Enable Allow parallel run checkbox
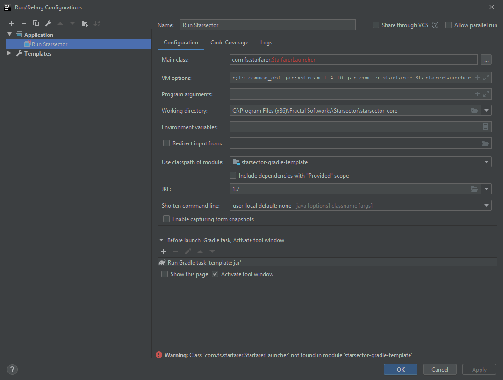Screen dimensions: 503x380 448,25
